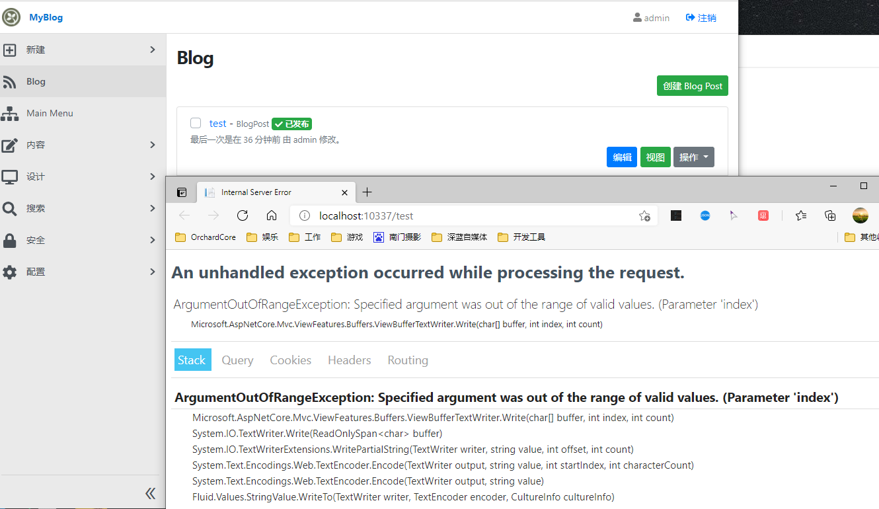
Task: Click the gear icon beside 配置
Action: 9,272
